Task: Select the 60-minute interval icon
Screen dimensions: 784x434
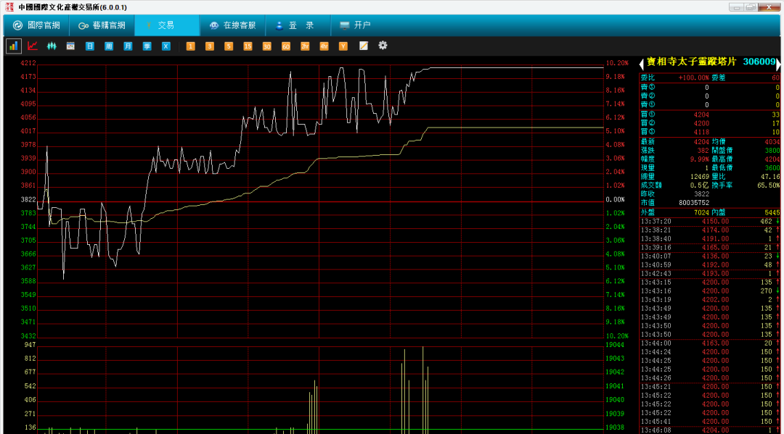Action: tap(285, 46)
